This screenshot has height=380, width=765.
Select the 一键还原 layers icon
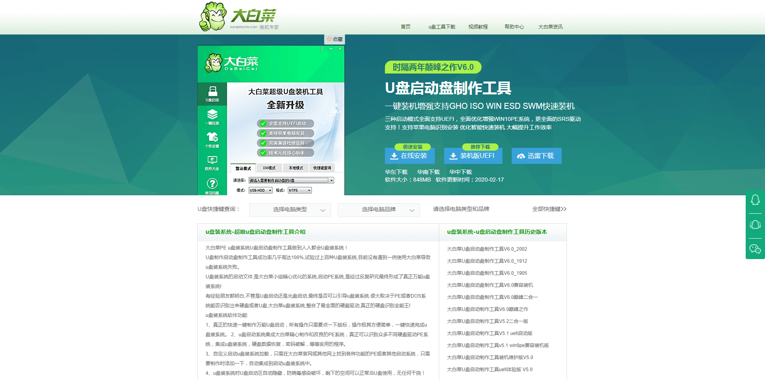click(x=212, y=117)
